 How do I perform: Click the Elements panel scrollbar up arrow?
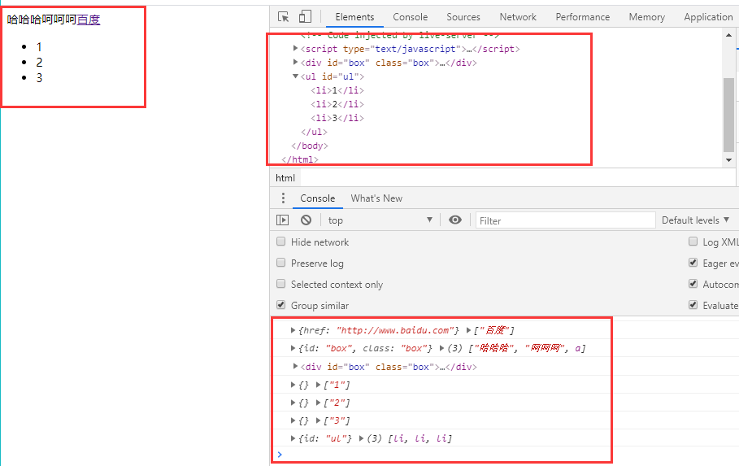click(x=728, y=35)
